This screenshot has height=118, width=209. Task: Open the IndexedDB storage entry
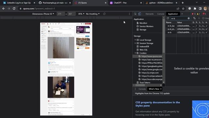[x=143, y=47]
